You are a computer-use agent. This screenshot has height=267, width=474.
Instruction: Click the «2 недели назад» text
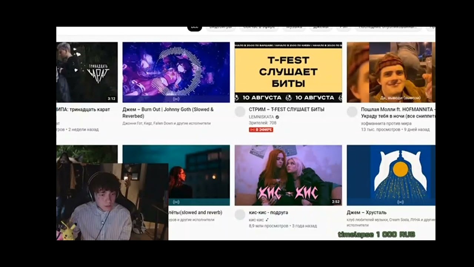[x=83, y=129]
